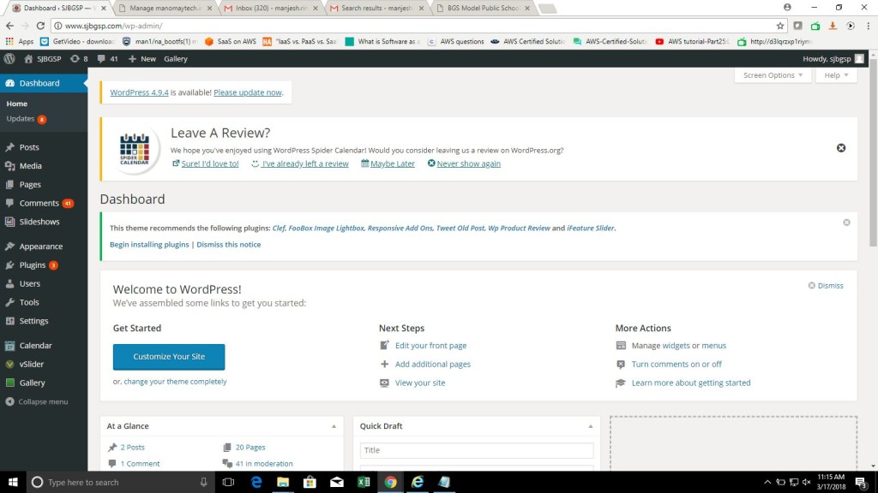
Task: Collapse the Quick Draft widget
Action: pyautogui.click(x=590, y=426)
